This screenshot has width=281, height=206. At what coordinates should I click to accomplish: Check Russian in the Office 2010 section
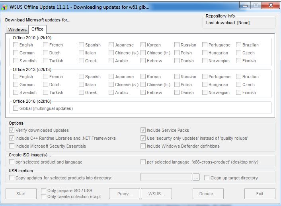click(x=177, y=45)
